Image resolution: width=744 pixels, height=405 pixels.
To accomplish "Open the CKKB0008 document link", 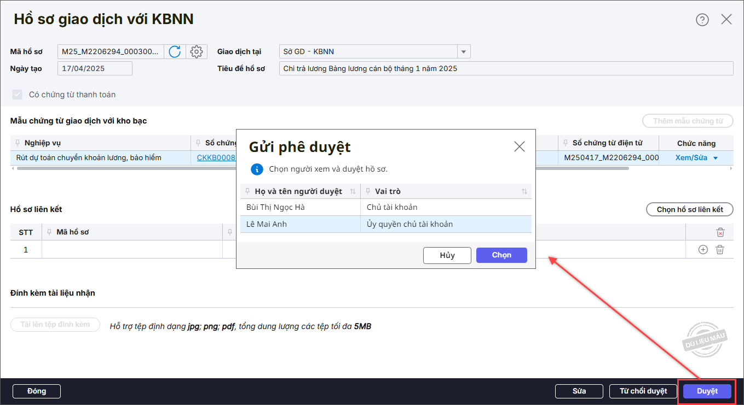I will point(216,158).
